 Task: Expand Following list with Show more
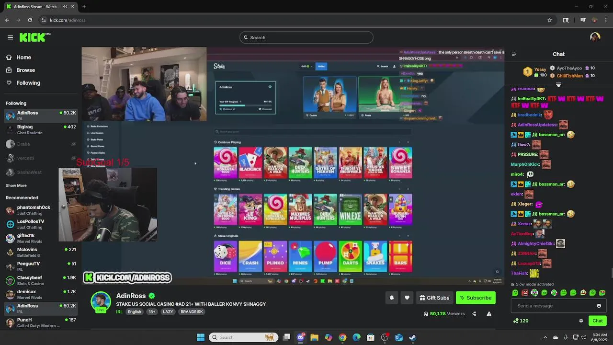coord(16,185)
